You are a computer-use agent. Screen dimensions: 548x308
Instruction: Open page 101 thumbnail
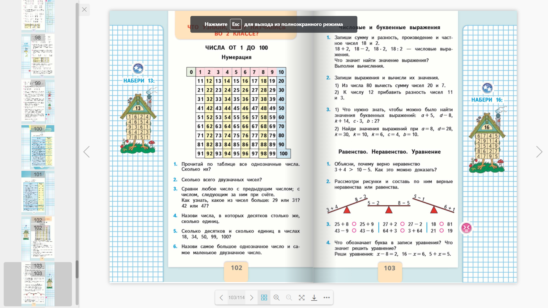(x=38, y=193)
